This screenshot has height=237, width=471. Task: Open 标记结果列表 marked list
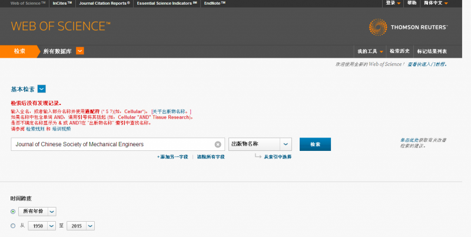point(432,51)
